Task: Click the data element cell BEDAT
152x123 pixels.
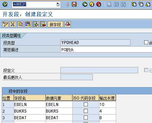Action: [59, 118]
